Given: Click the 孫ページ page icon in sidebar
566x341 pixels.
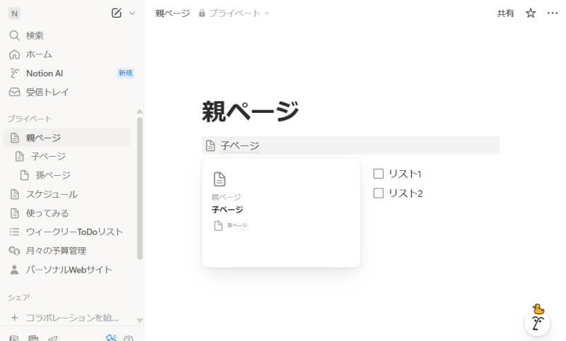Looking at the screenshot, I should point(24,175).
